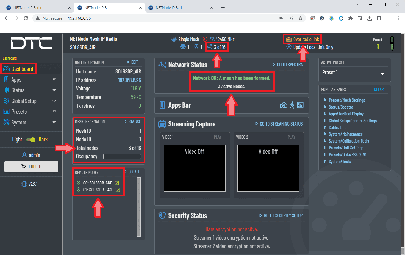The height and width of the screenshot is (255, 405).
Task: Click the walking person icon in Apps Bar
Action: [x=292, y=105]
